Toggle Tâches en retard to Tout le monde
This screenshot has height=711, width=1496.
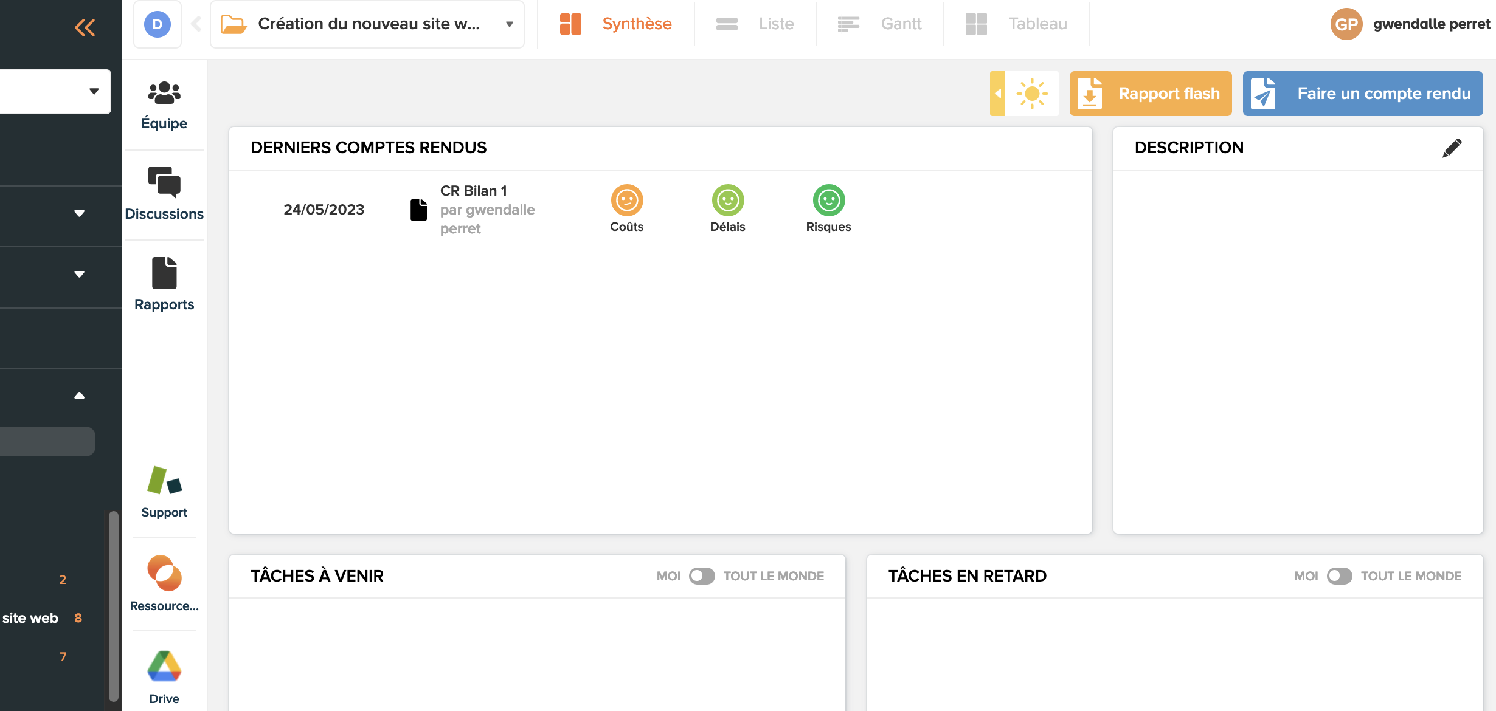tap(1339, 576)
